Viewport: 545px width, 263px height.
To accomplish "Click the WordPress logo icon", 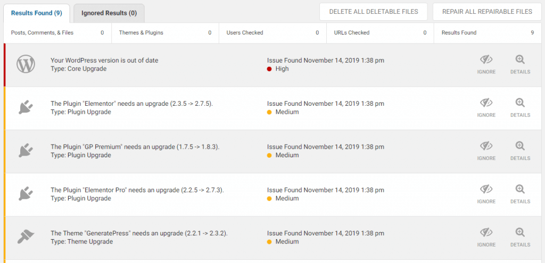I will click(26, 64).
